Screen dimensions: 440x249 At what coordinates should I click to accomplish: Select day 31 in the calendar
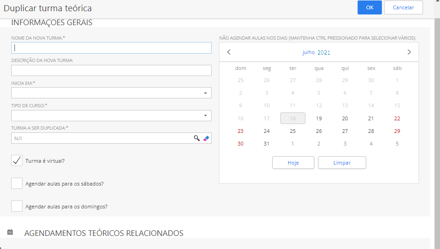click(x=267, y=144)
